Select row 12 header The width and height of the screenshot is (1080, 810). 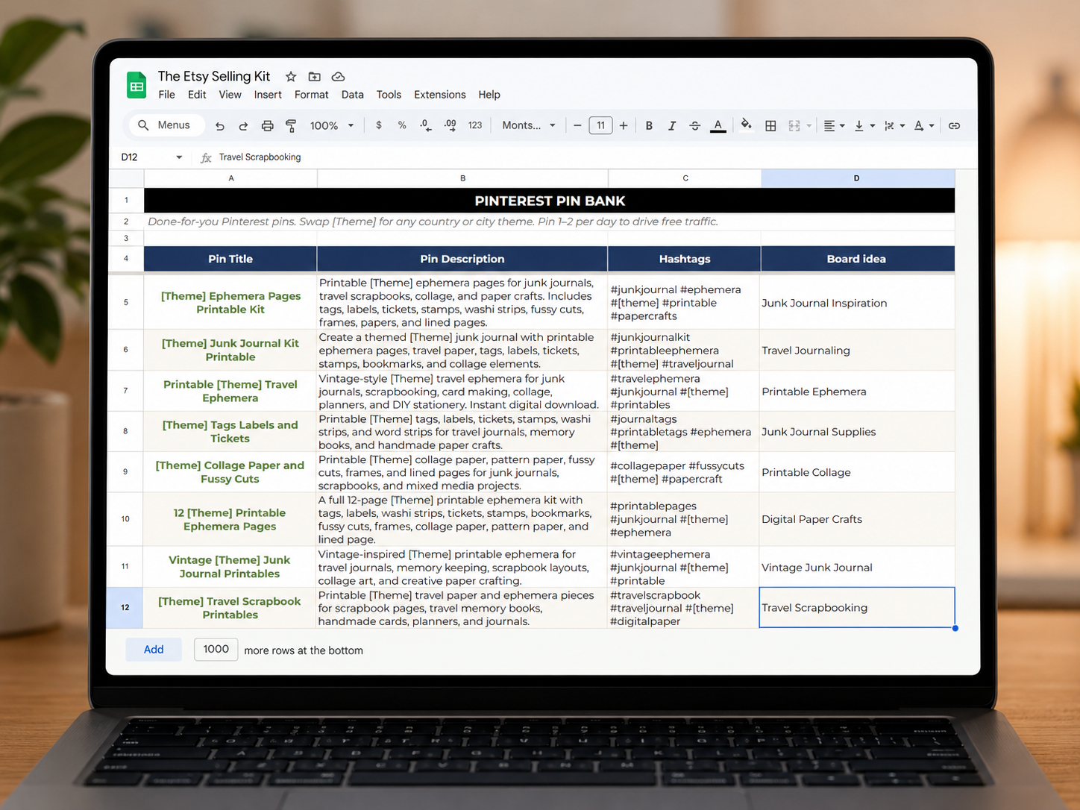click(125, 607)
